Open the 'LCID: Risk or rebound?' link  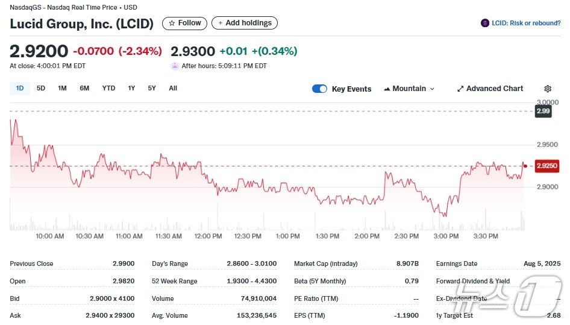(x=526, y=23)
